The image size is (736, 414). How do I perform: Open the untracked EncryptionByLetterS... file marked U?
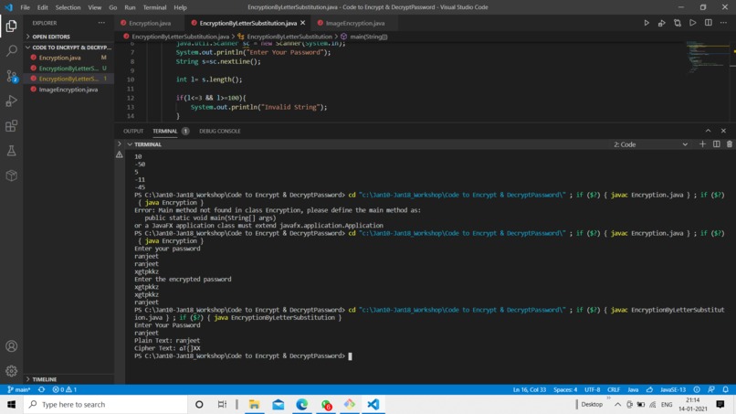68,69
